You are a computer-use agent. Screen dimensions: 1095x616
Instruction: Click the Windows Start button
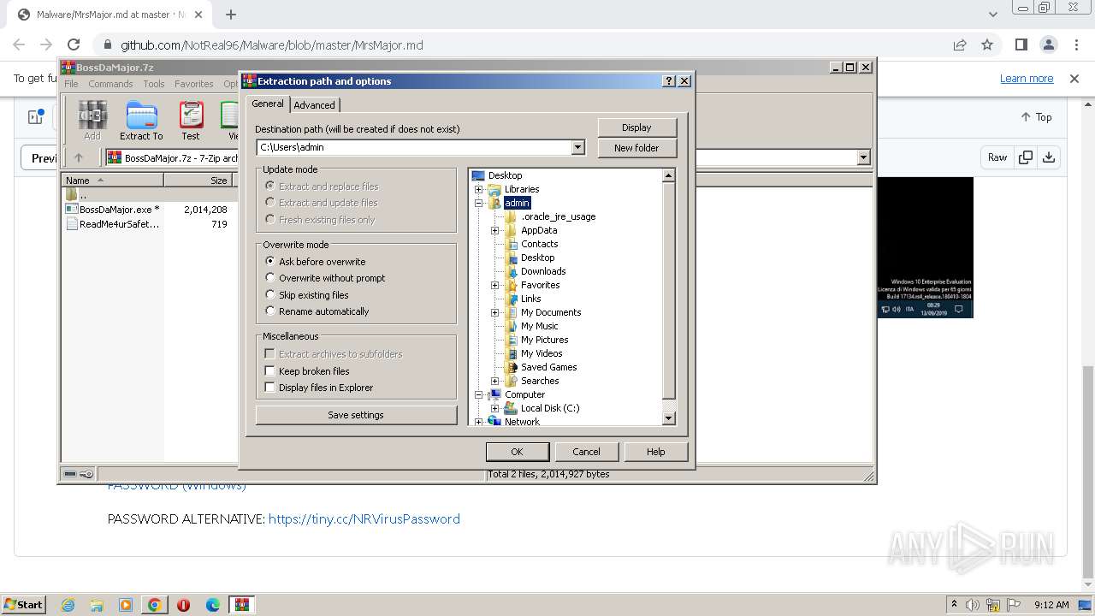[24, 605]
